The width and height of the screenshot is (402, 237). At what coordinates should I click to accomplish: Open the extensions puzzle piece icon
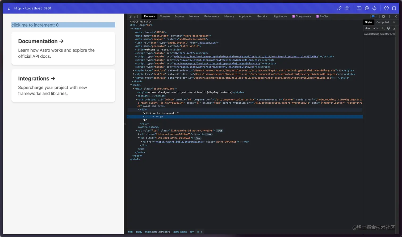[x=386, y=8]
